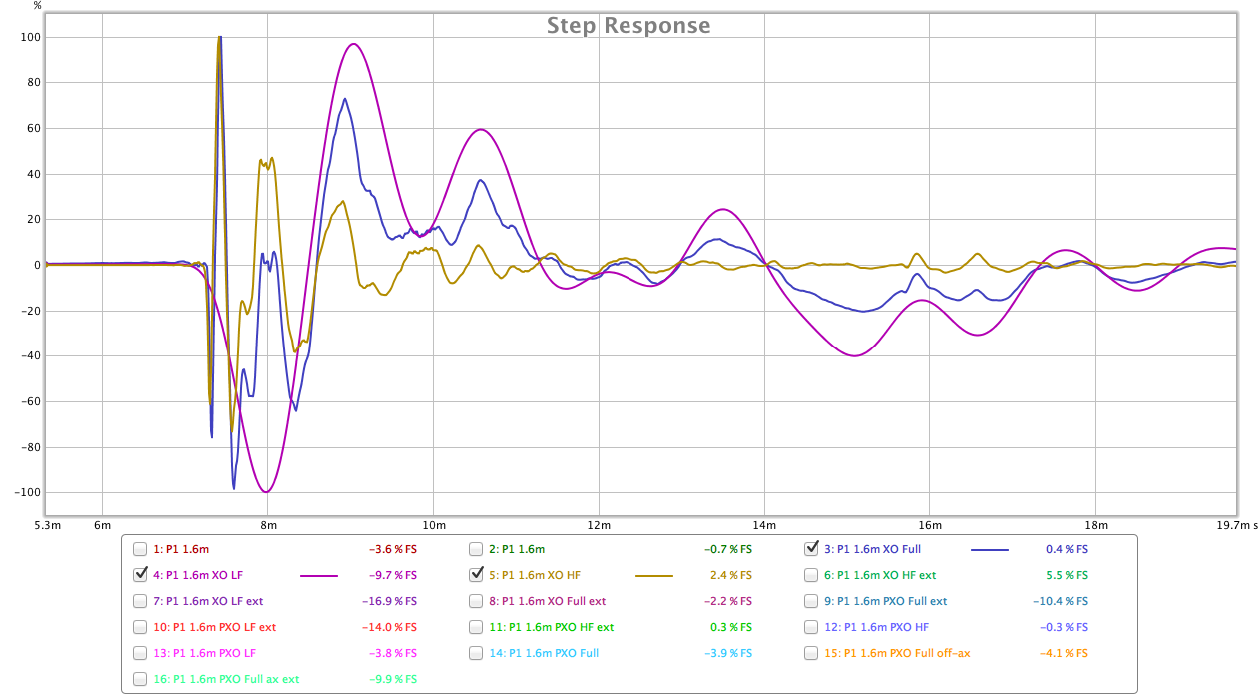Click legend value -10.4 % FS
The image size is (1259, 695).
pos(1061,601)
